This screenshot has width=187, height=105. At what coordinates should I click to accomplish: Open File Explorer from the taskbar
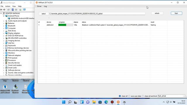click(94, 102)
